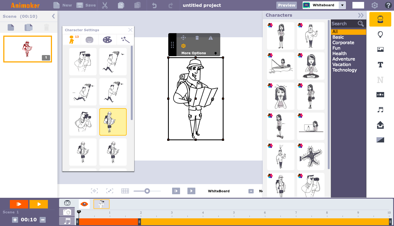Open the Images panel icon
The width and height of the screenshot is (394, 226).
pyautogui.click(x=380, y=49)
